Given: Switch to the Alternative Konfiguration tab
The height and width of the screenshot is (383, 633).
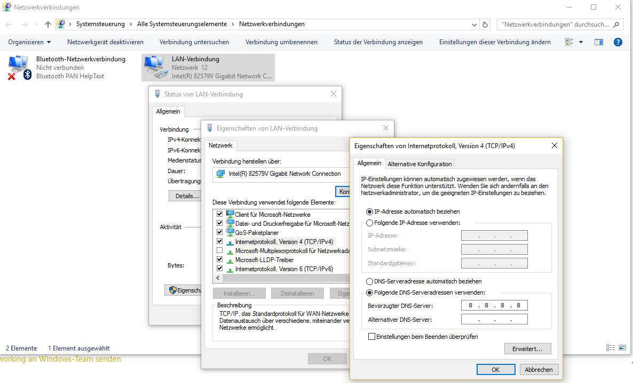Looking at the screenshot, I should coord(420,164).
